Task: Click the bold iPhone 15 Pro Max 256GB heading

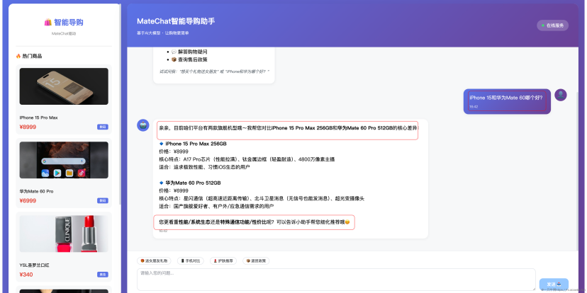Action: [196, 144]
